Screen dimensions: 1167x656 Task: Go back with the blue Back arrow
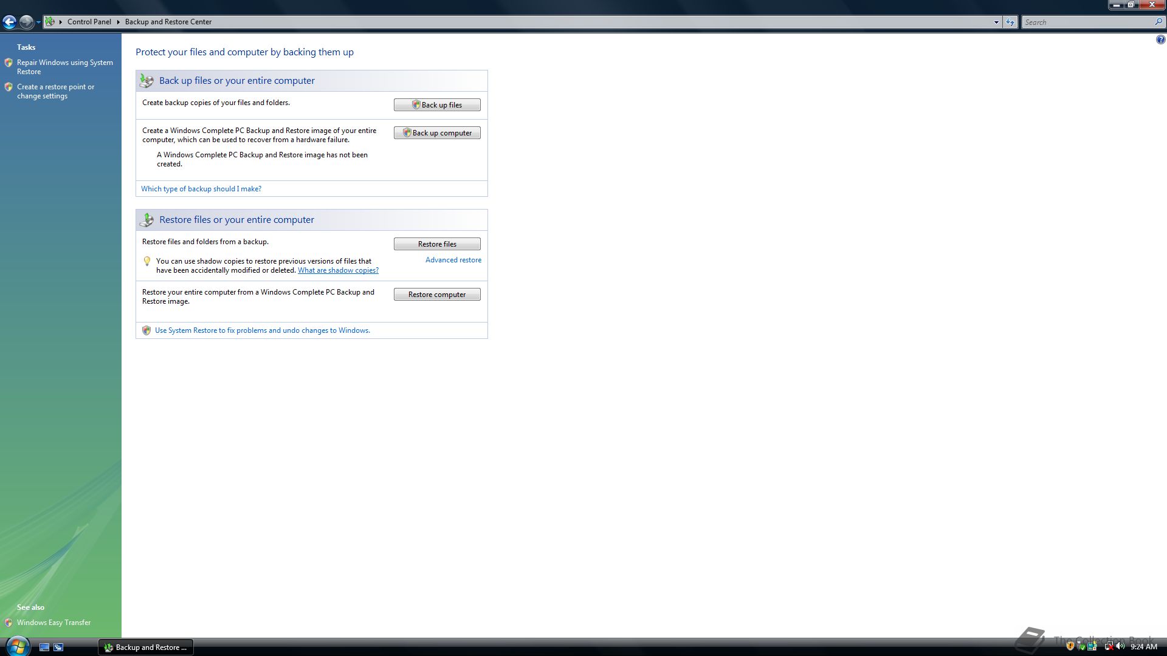point(9,22)
